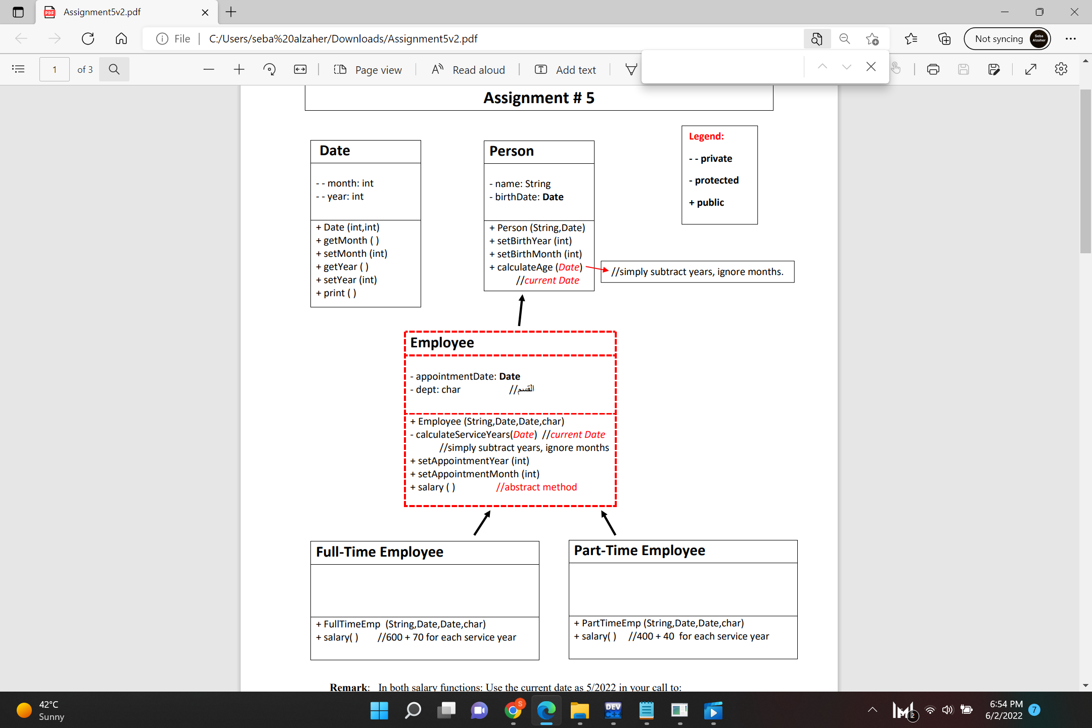The width and height of the screenshot is (1092, 728).
Task: Enter full screen mode
Action: coord(1031,69)
